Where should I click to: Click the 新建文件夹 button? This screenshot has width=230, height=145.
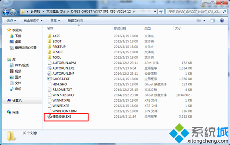point(75,21)
